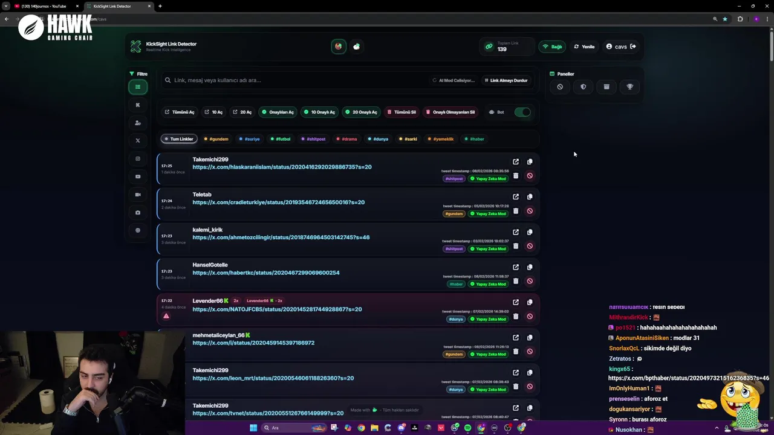The image size is (774, 435).
Task: Delete the Teletab link entry
Action: coord(516,211)
